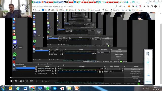Click the Photoshop icon in the Mac dock
The width and height of the screenshot is (162, 91).
point(14,58)
